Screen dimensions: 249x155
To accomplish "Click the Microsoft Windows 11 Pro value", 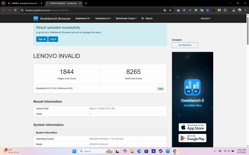I will pyautogui.click(x=106, y=139).
